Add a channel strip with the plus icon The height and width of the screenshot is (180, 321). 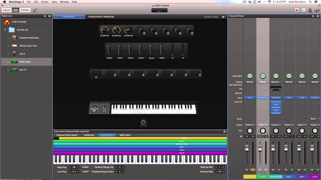pos(313,16)
